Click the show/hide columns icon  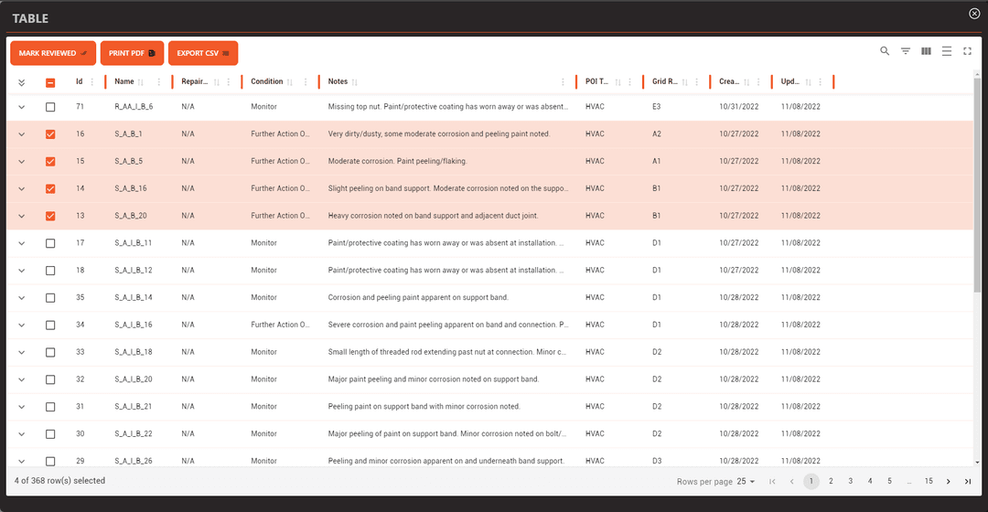(x=926, y=51)
